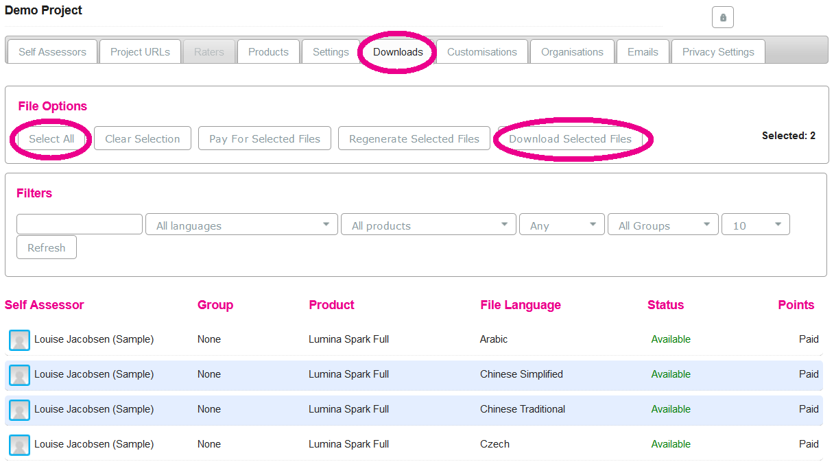Expand the All products dropdown
834x464 pixels.
429,225
